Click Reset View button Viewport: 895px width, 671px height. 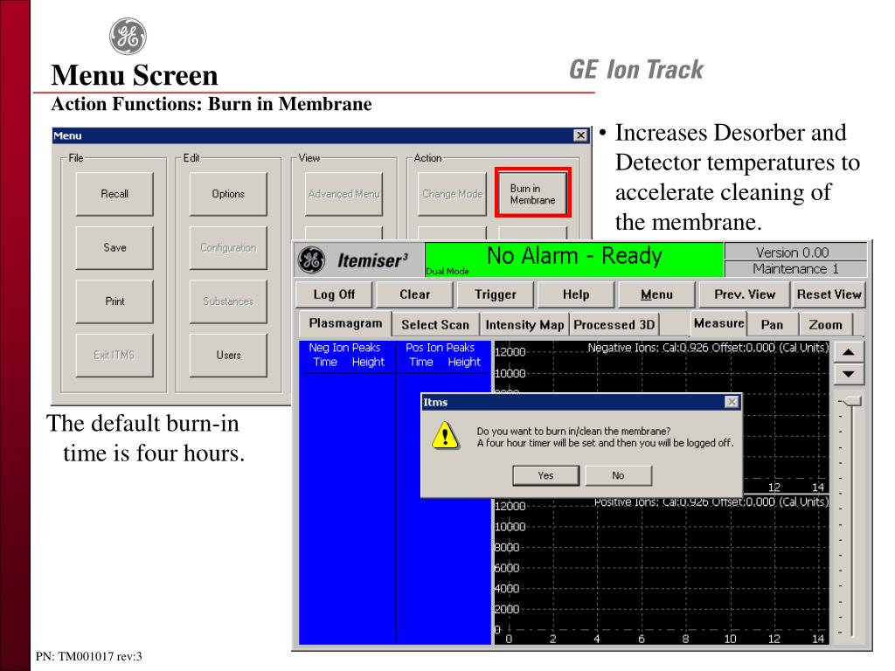(x=829, y=294)
